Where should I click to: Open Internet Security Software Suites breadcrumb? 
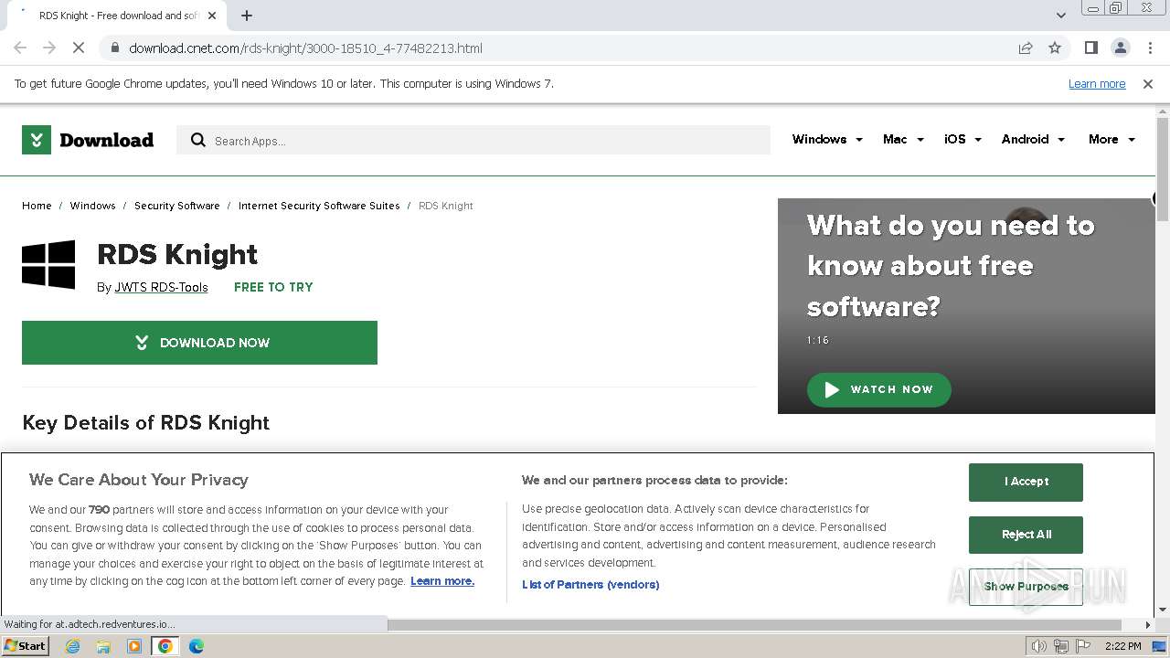tap(319, 206)
